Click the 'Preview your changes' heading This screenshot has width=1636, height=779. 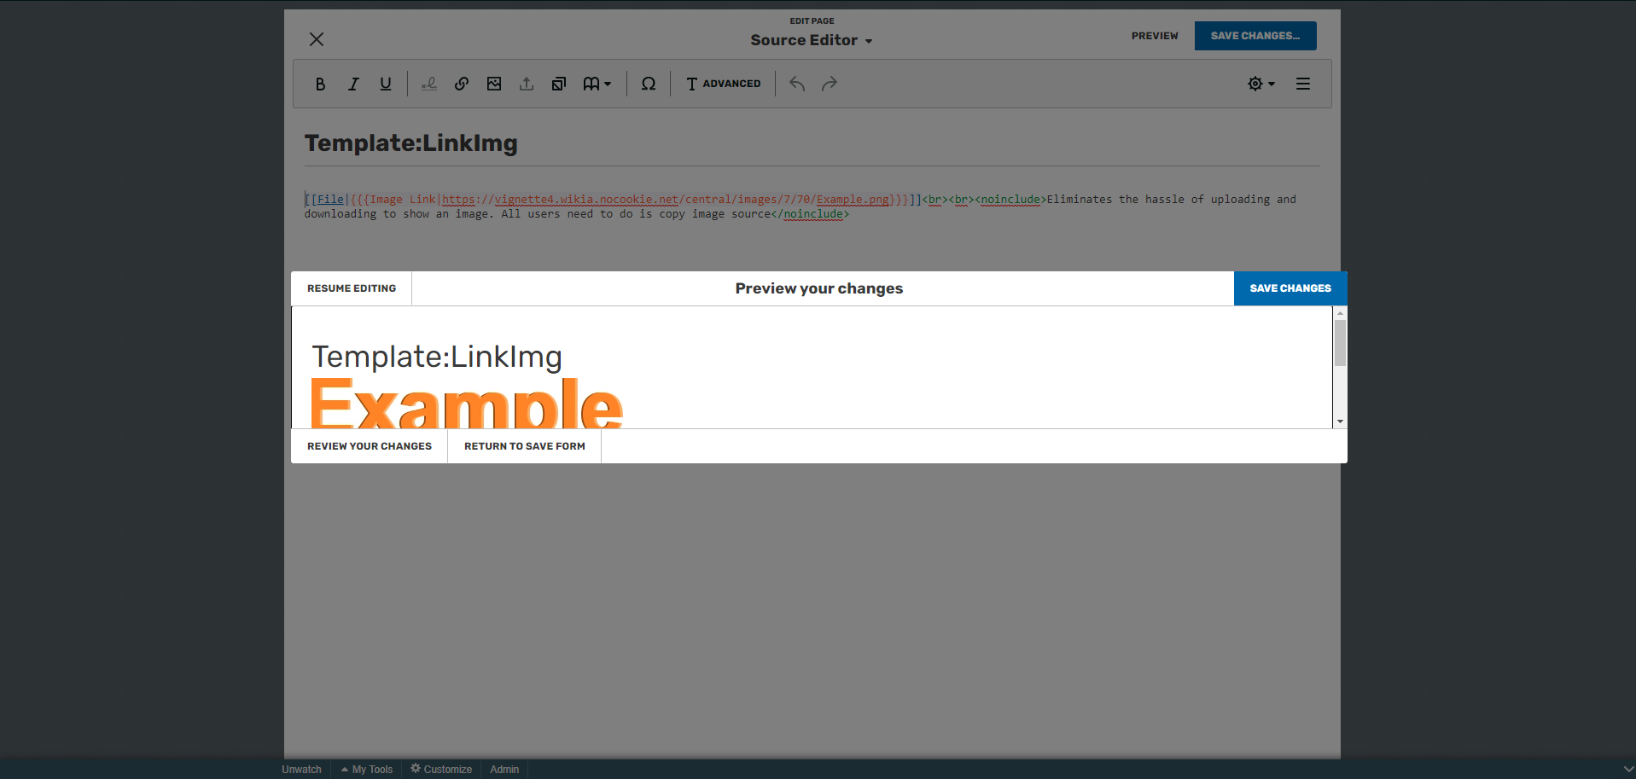click(819, 288)
